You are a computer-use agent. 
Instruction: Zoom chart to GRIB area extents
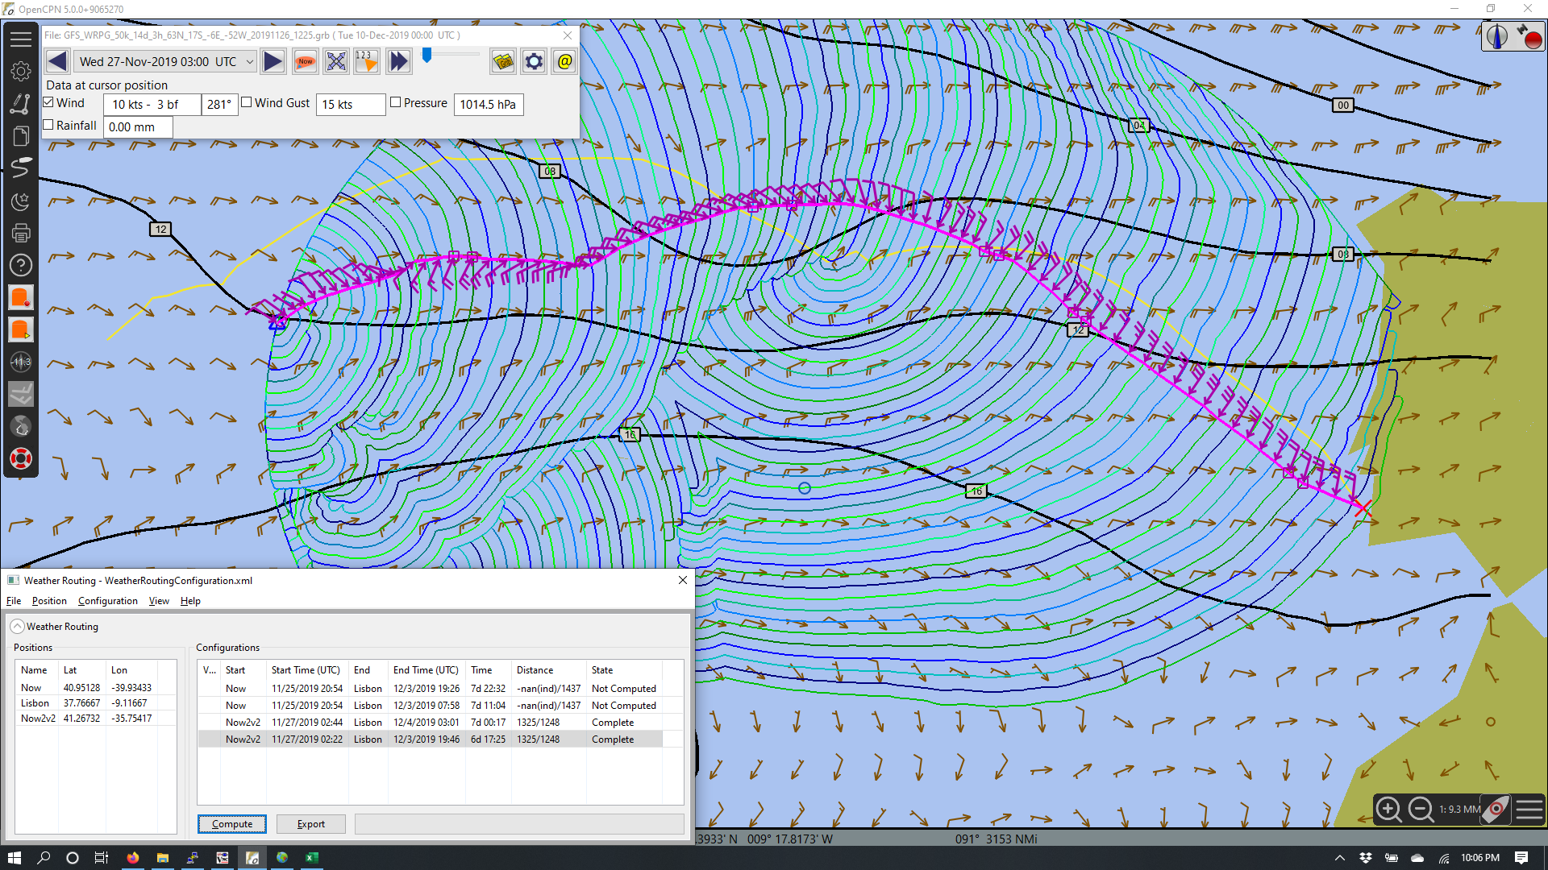click(336, 61)
